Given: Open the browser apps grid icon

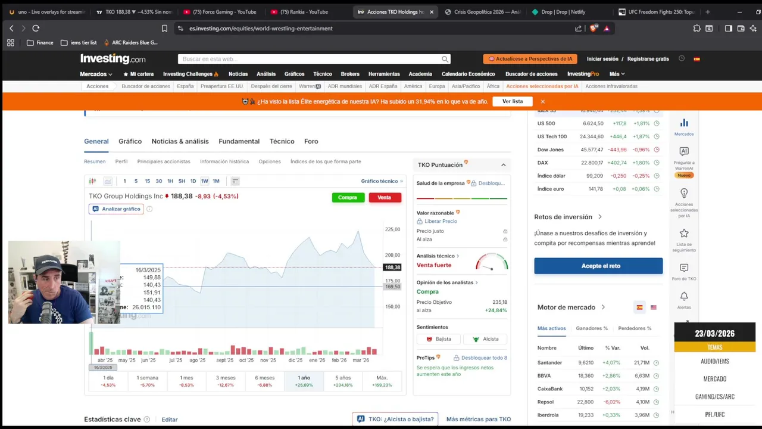Looking at the screenshot, I should point(10,43).
